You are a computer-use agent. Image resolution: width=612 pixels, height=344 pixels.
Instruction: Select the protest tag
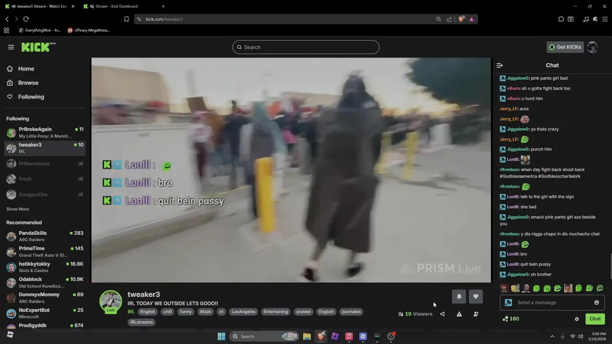(x=303, y=312)
